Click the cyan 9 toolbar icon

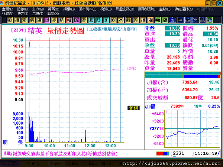tap(106, 20)
